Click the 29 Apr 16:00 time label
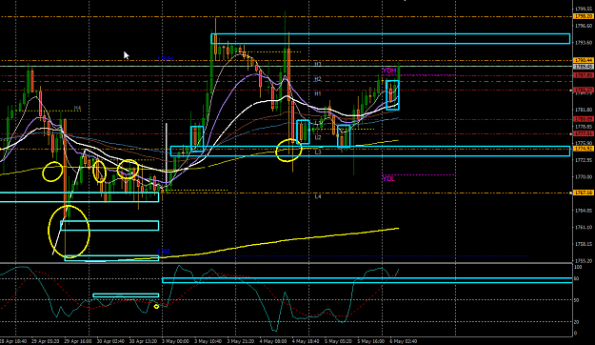This screenshot has height=345, width=595. pyautogui.click(x=78, y=341)
